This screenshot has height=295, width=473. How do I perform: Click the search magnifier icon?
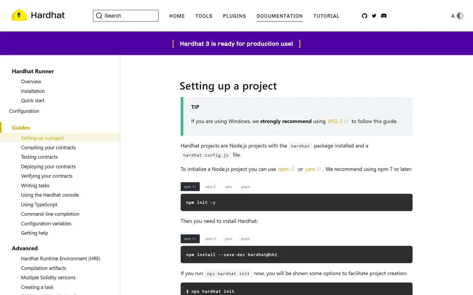pos(99,16)
